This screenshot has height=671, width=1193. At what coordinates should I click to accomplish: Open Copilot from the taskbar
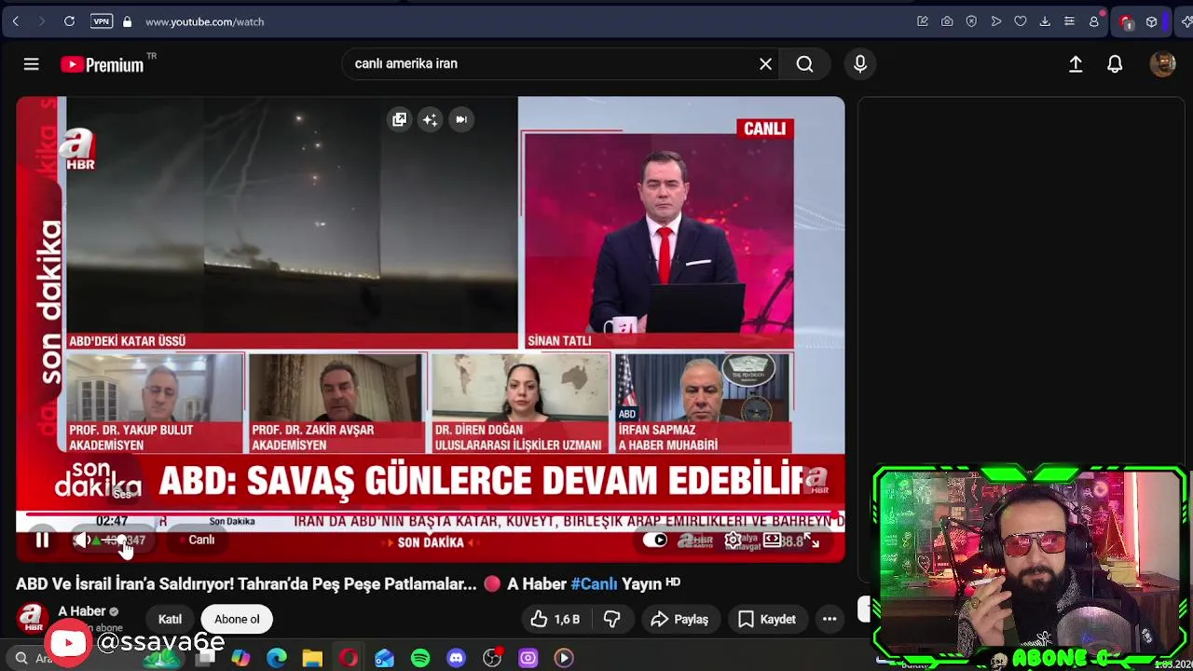(240, 658)
